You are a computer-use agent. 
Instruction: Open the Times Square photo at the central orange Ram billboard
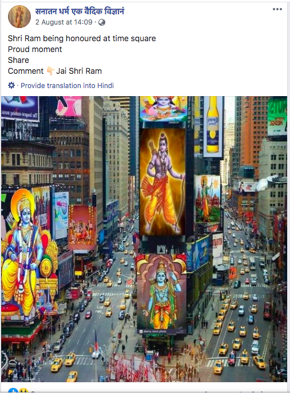tap(162, 181)
